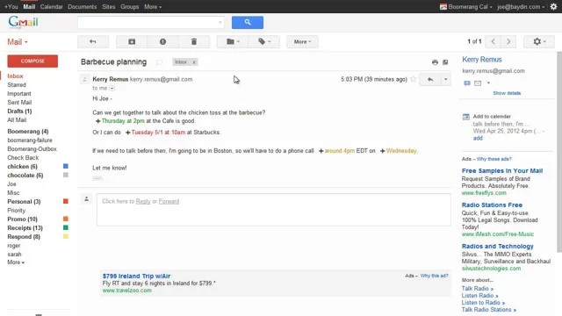Report spam using exclamation icon
Viewport: 562px width, 316px height.
(162, 42)
